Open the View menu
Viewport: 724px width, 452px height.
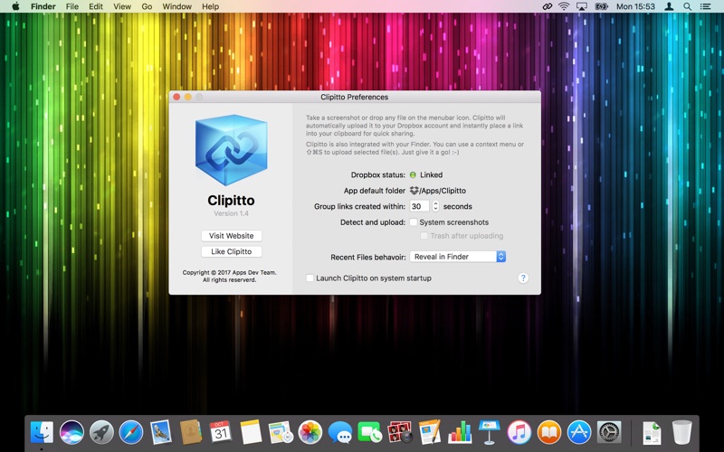(122, 6)
